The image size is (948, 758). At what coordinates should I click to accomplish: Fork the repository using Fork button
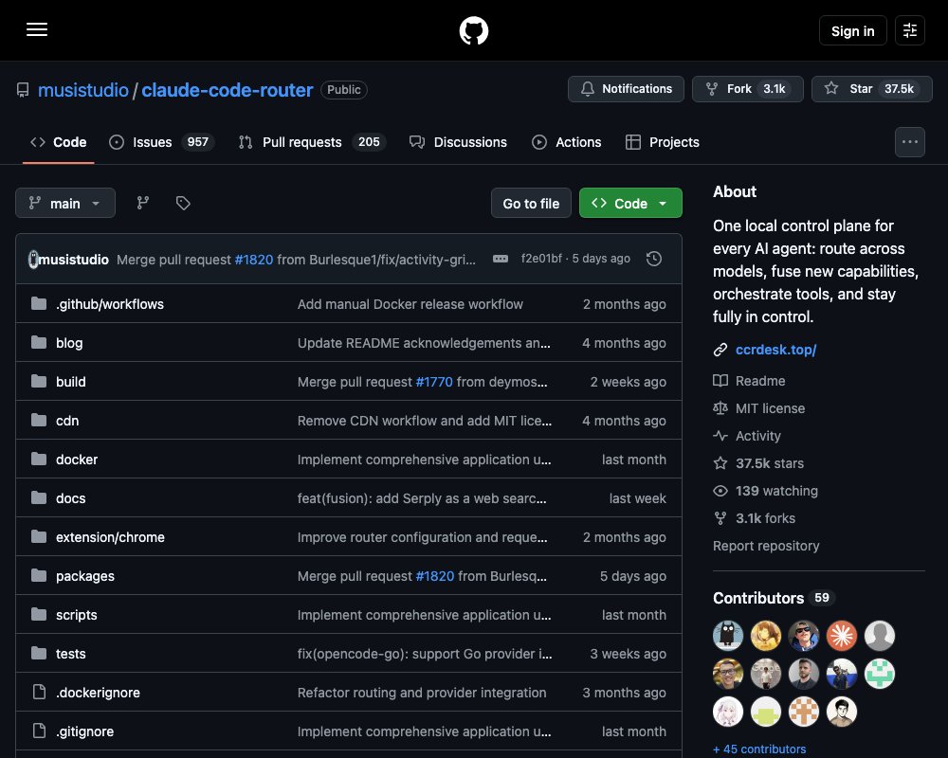747,89
